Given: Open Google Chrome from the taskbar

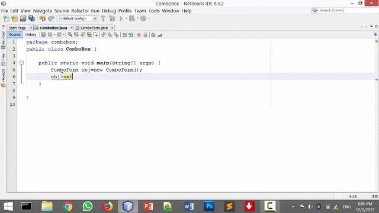Looking at the screenshot, I should tap(68, 206).
